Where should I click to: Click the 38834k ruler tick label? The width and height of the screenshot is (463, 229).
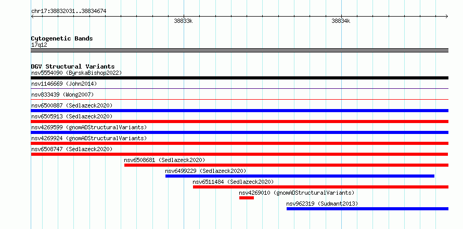[x=341, y=21]
